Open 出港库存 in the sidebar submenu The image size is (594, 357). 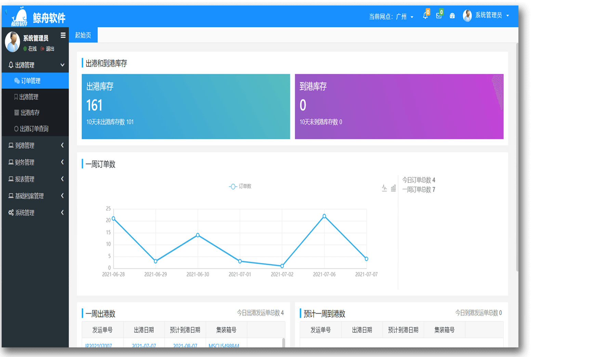tap(30, 113)
